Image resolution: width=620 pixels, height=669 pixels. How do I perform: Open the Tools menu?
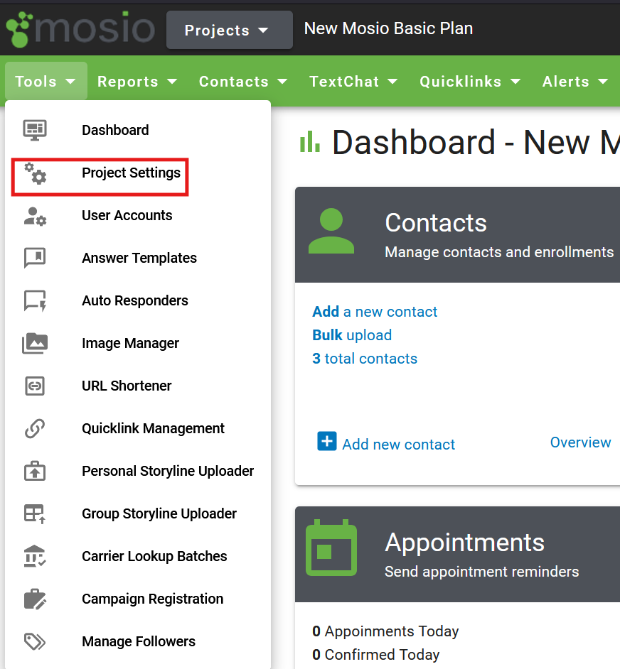click(x=46, y=81)
